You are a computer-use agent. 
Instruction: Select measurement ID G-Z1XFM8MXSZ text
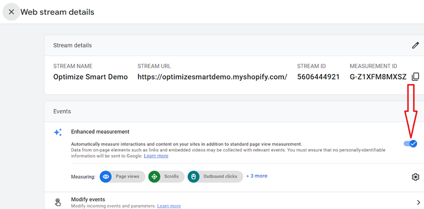click(378, 77)
